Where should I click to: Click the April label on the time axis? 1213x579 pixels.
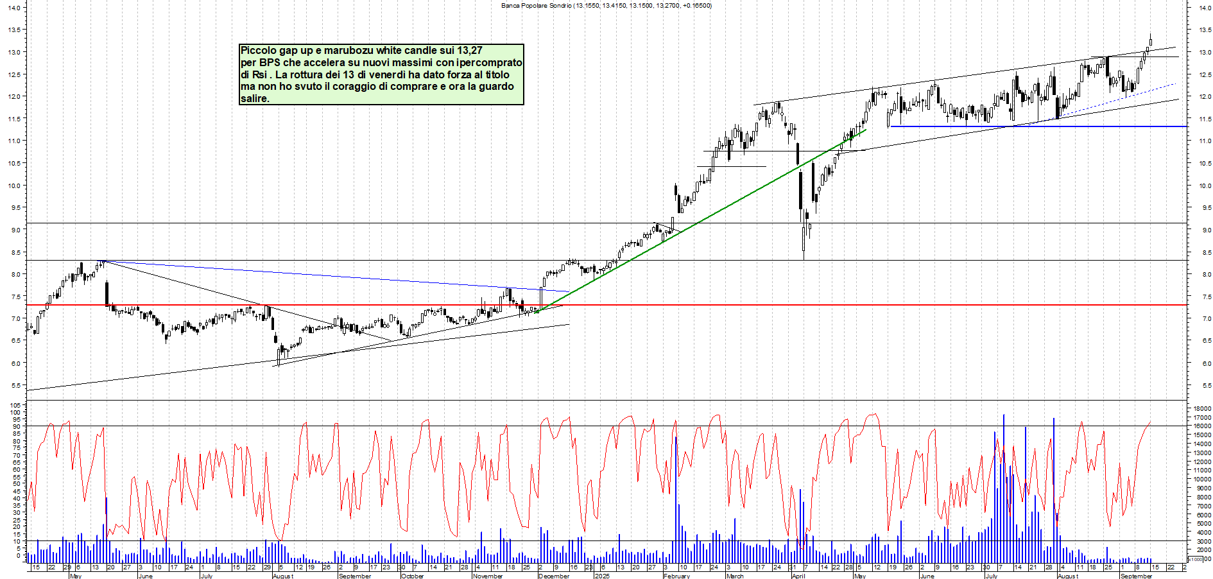point(798,576)
